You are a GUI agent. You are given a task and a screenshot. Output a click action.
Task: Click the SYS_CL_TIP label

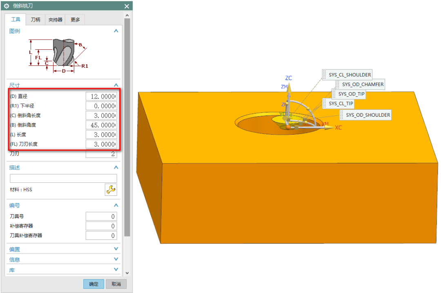pyautogui.click(x=341, y=104)
